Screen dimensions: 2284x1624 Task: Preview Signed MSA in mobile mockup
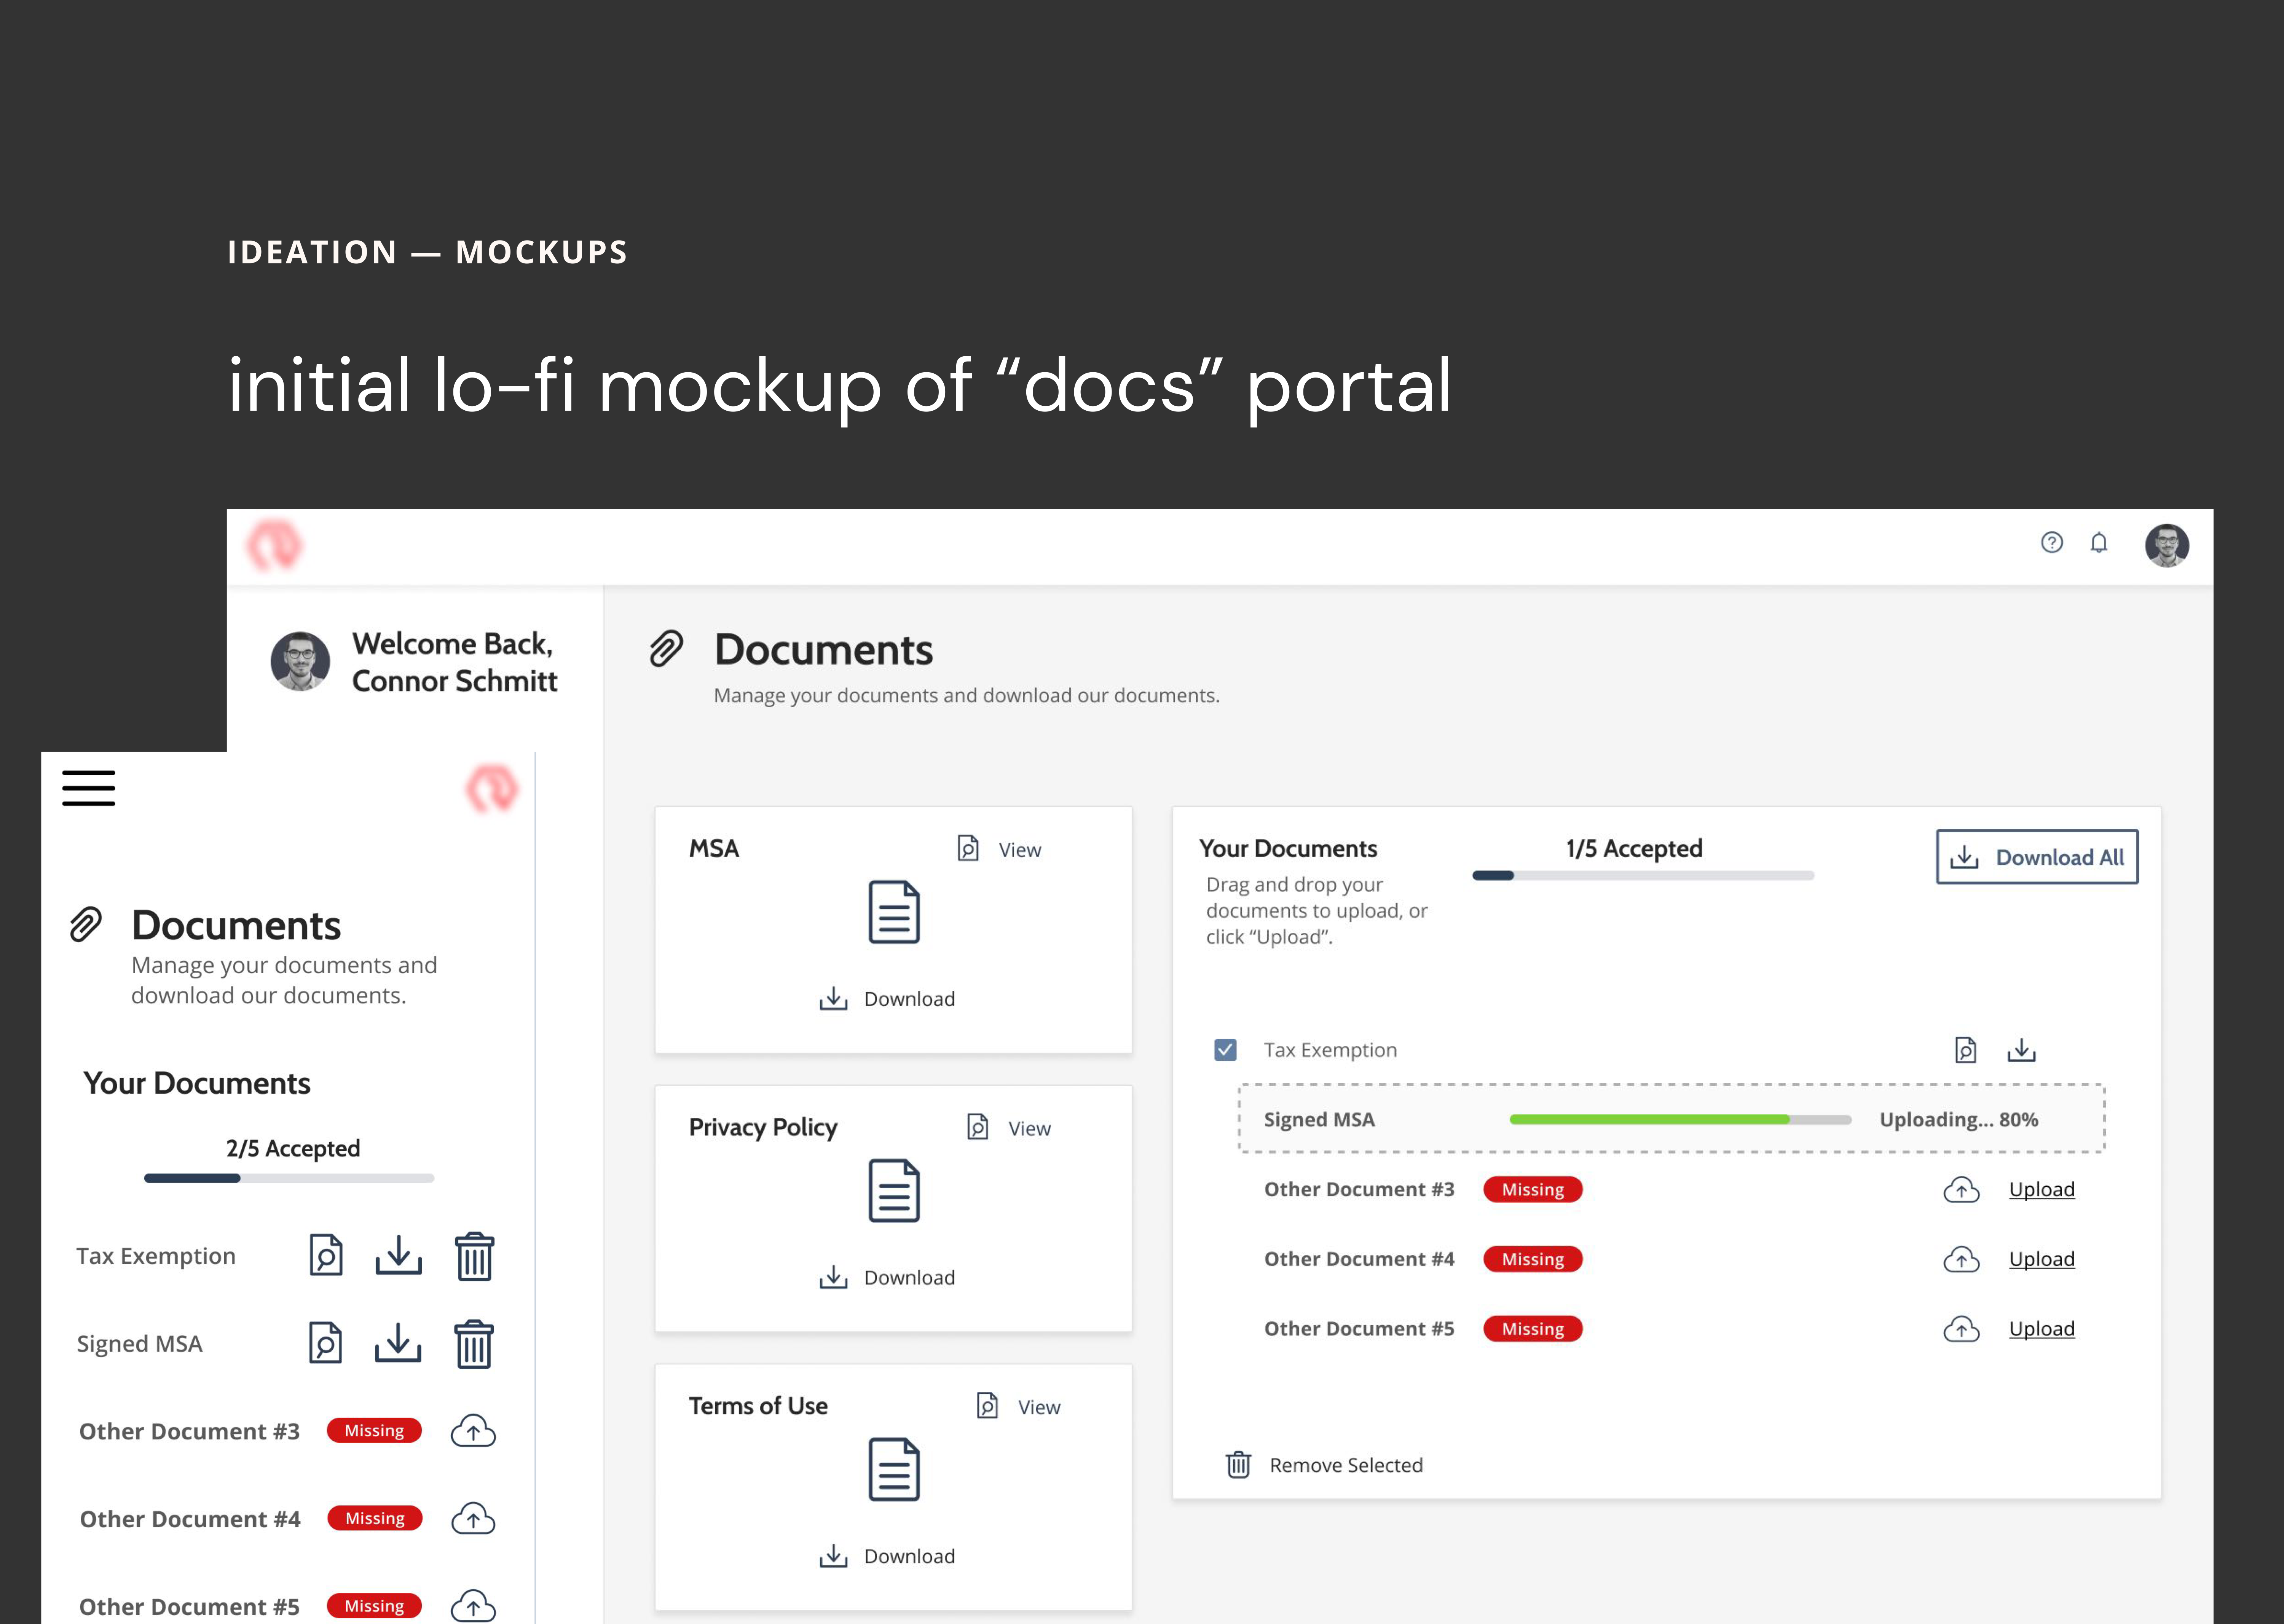pos(326,1344)
